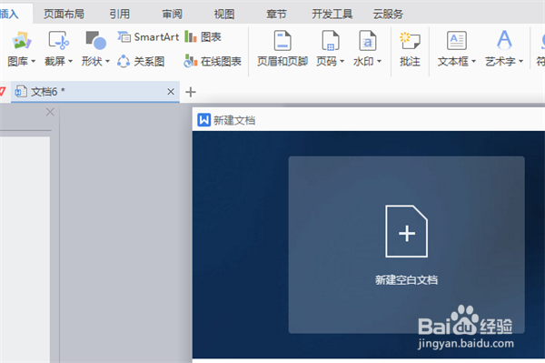Switch to the 页面布局 ribbon tab

64,14
